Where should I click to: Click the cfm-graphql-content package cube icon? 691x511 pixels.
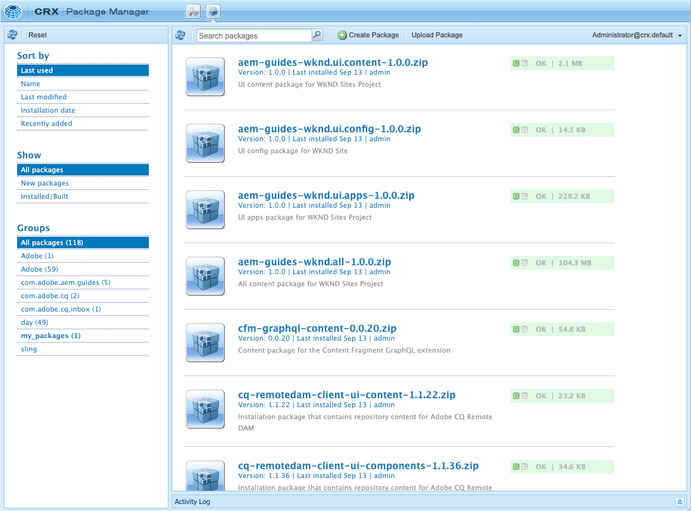coord(205,343)
